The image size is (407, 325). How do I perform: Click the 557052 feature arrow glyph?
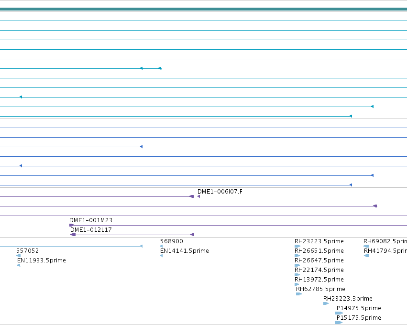tap(19, 256)
